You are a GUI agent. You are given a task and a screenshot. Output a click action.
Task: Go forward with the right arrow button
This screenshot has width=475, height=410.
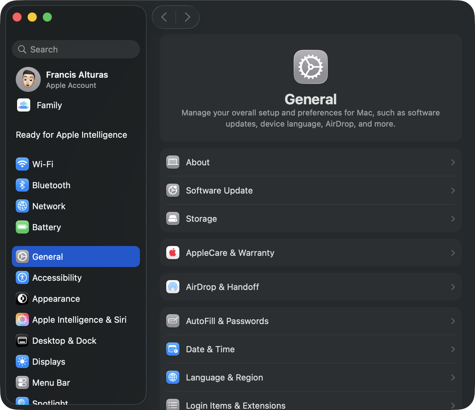pyautogui.click(x=187, y=17)
